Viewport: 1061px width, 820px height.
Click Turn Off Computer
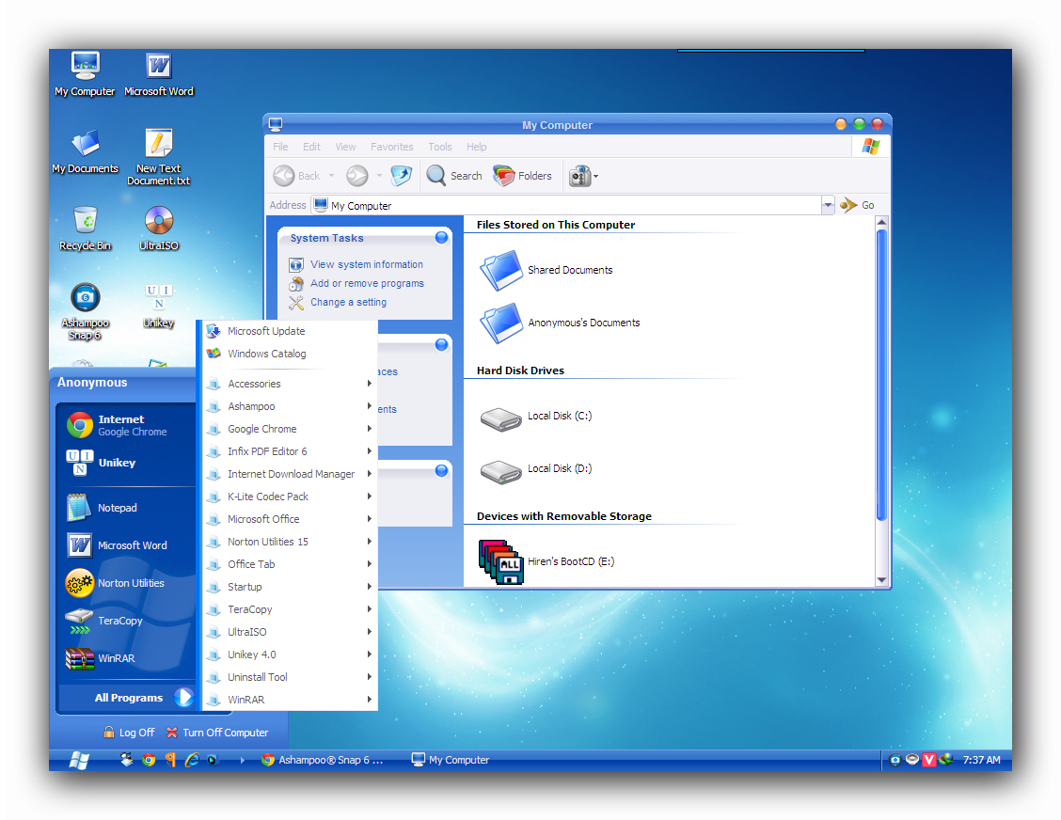(x=217, y=733)
